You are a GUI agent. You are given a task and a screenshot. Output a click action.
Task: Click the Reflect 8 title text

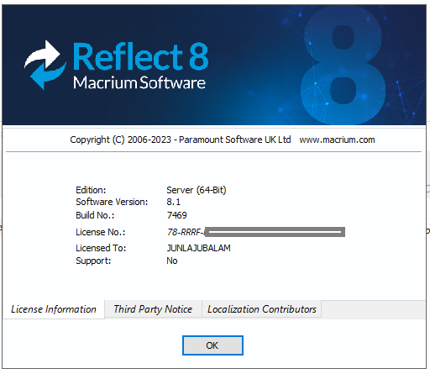pos(141,57)
